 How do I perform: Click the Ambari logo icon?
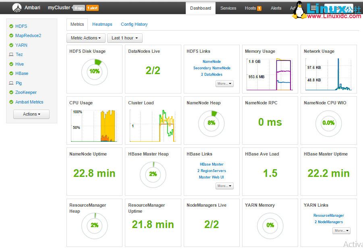[17, 8]
